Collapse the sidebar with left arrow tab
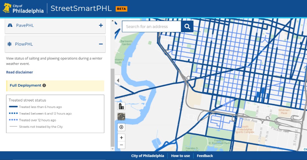 click(118, 80)
